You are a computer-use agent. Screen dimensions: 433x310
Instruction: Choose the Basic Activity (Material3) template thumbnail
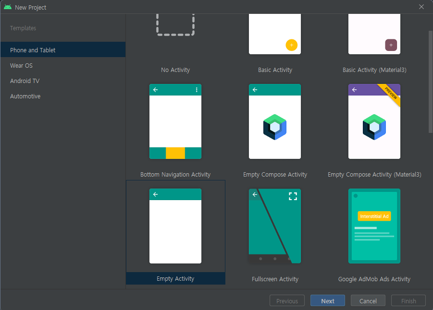tap(374, 34)
